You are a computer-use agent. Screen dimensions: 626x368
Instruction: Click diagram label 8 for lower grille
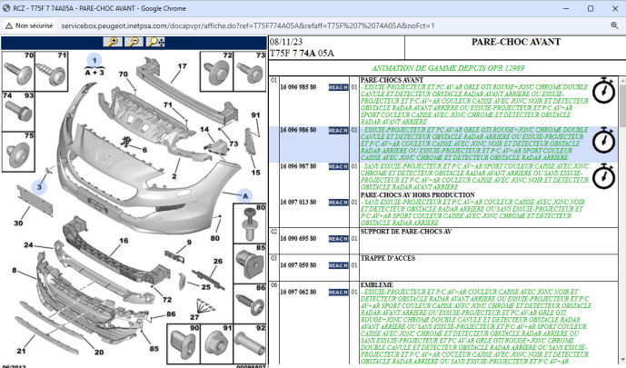point(15,270)
